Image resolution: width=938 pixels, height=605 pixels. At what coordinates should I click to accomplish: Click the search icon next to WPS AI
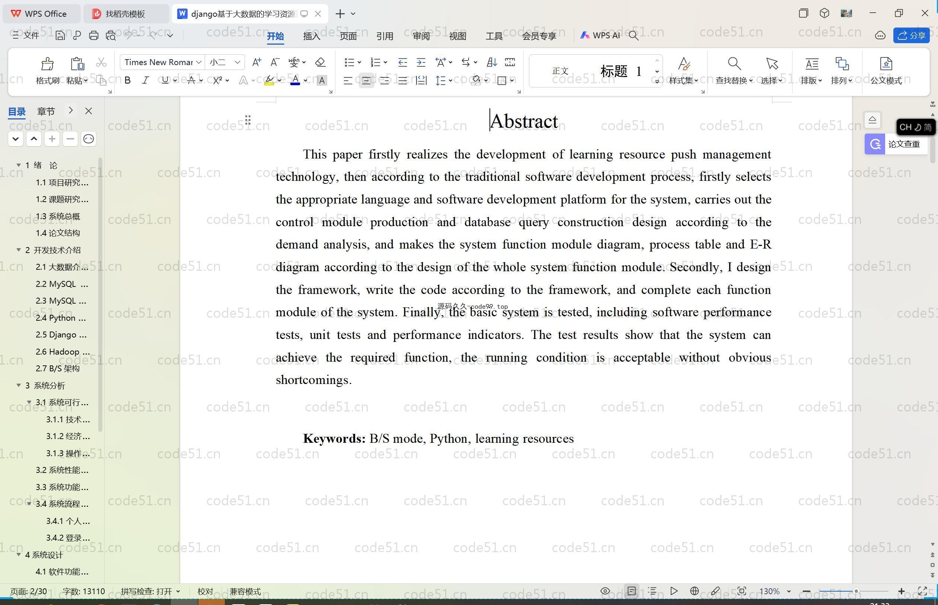634,35
